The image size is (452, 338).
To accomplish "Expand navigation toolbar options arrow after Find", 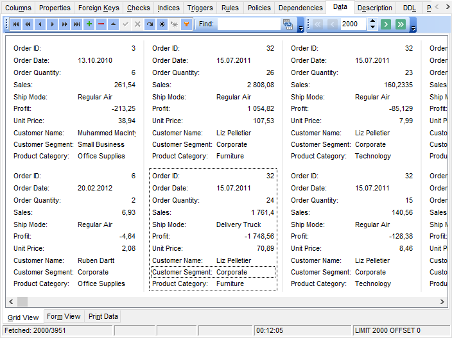I will coord(300,28).
